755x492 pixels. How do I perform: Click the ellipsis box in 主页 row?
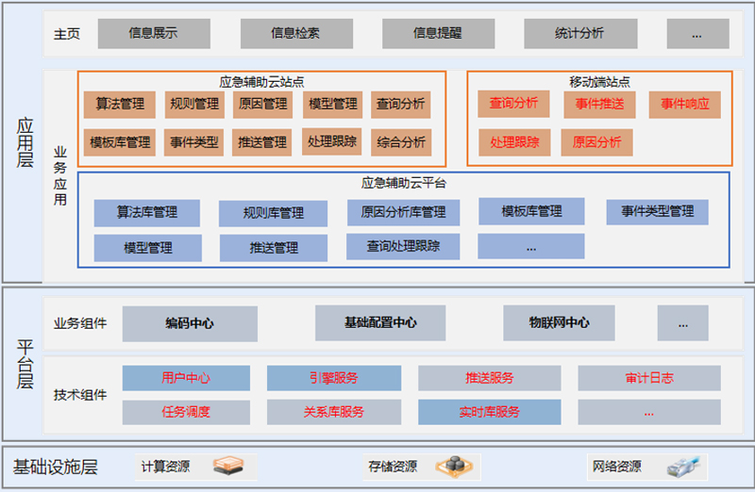[697, 34]
